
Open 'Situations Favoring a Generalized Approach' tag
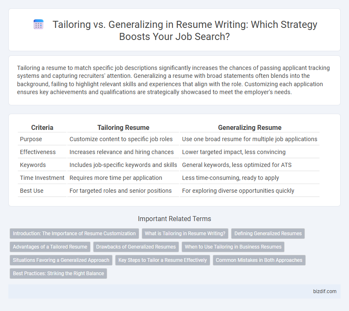61,260
